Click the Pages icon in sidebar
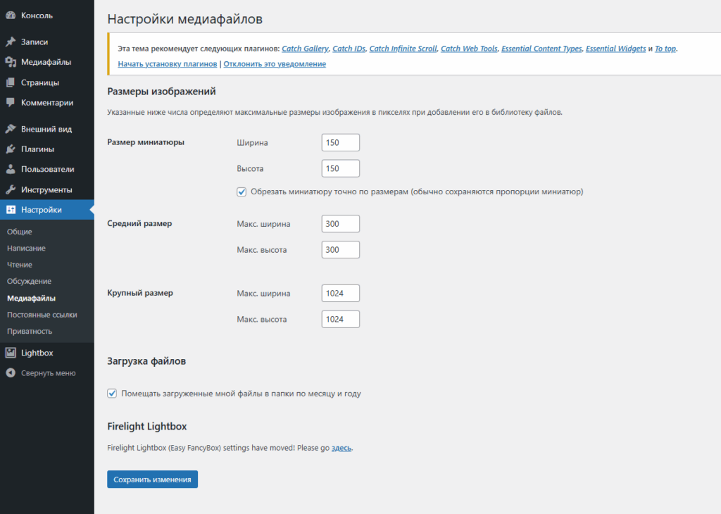The height and width of the screenshot is (514, 721). (11, 82)
